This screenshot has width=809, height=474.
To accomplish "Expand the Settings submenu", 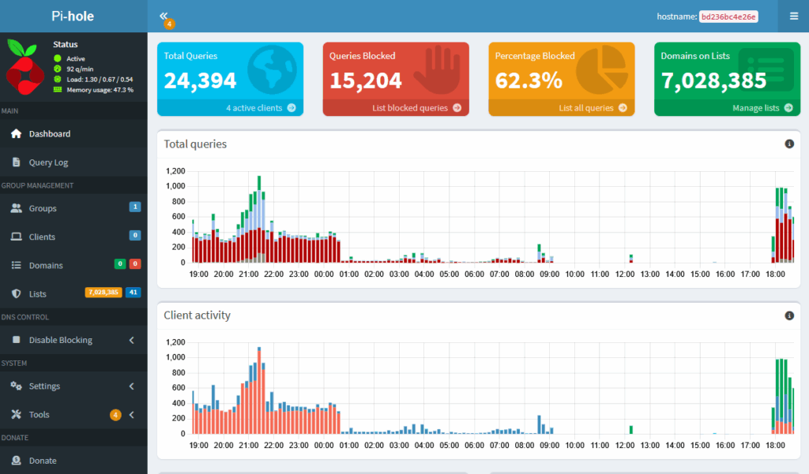I will pos(131,386).
